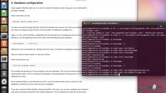Click terminal line "sudo nano /etc/hosts"
This screenshot has width=166, height=93.
[x=108, y=48]
